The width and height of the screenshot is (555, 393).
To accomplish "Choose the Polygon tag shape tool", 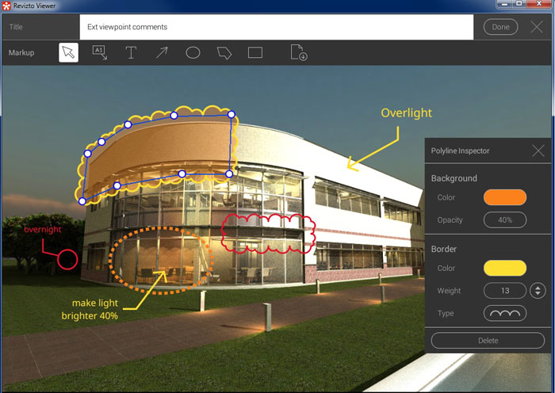I will point(224,53).
